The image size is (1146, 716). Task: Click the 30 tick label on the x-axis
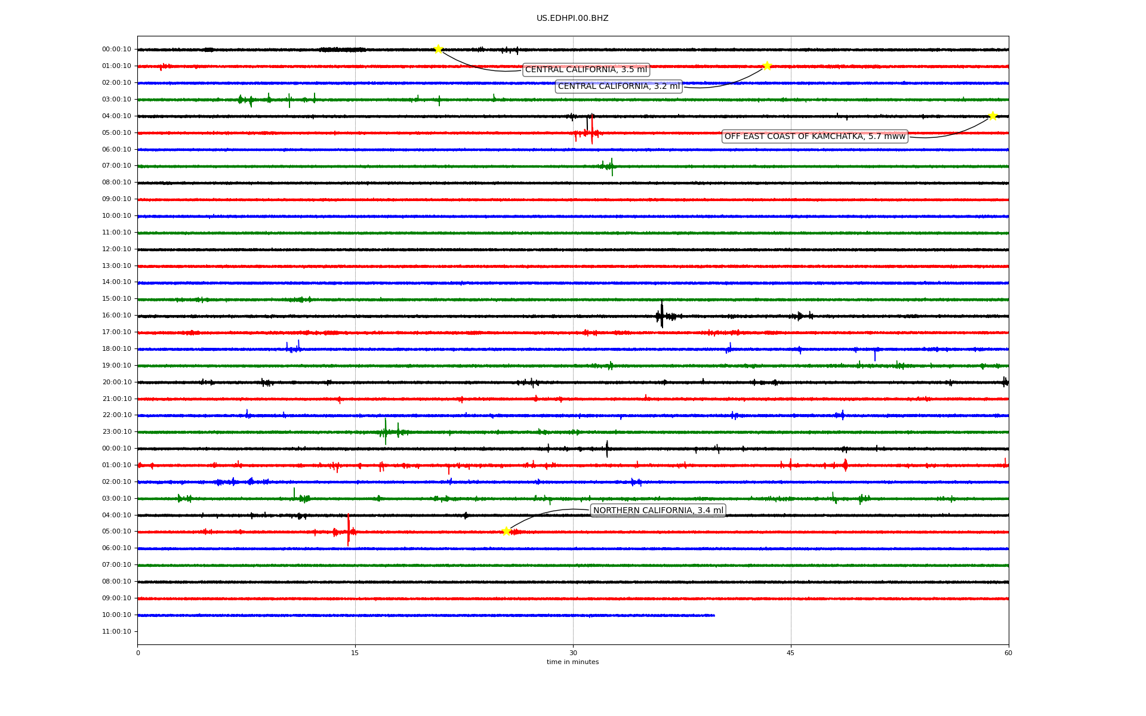(x=573, y=653)
